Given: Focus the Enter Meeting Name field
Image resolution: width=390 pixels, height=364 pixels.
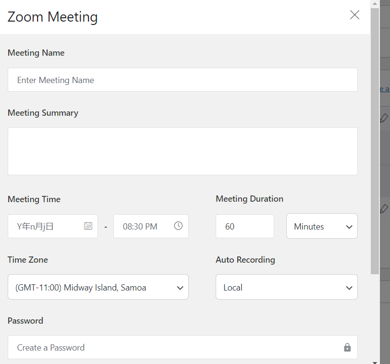Looking at the screenshot, I should 183,80.
